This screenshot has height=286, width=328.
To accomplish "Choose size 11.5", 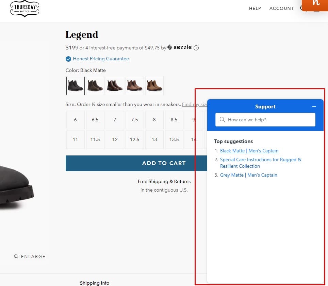I will [x=95, y=139].
